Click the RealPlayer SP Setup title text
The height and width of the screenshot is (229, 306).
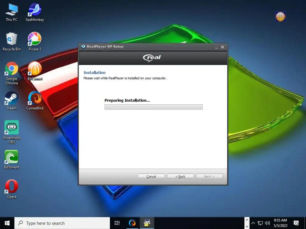tap(105, 47)
